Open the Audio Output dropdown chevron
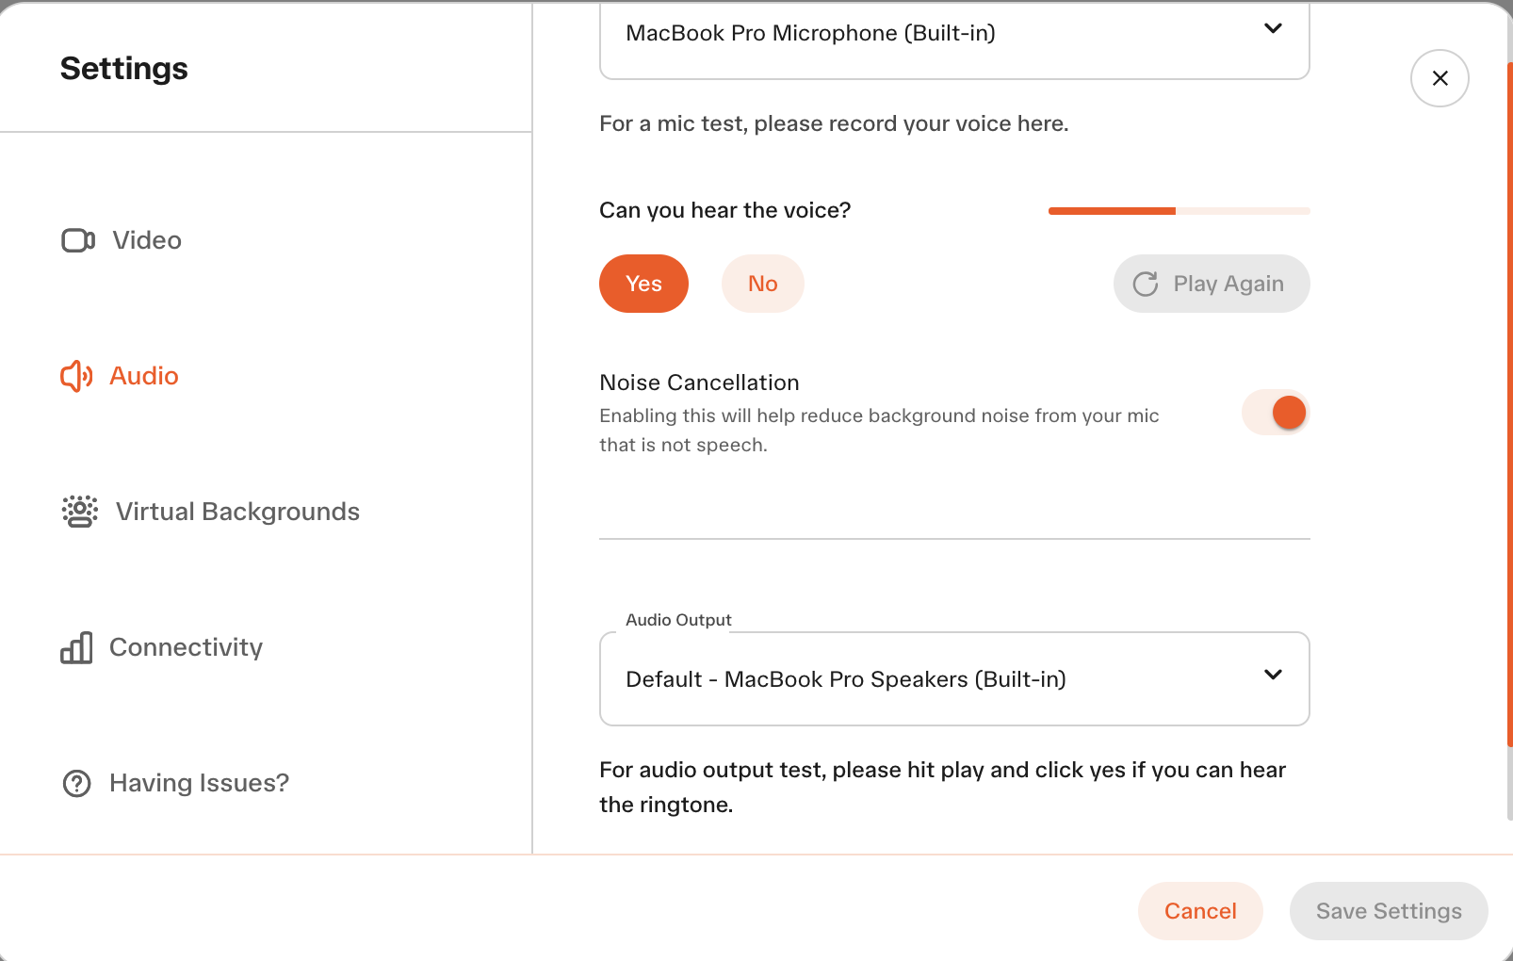 [1273, 675]
